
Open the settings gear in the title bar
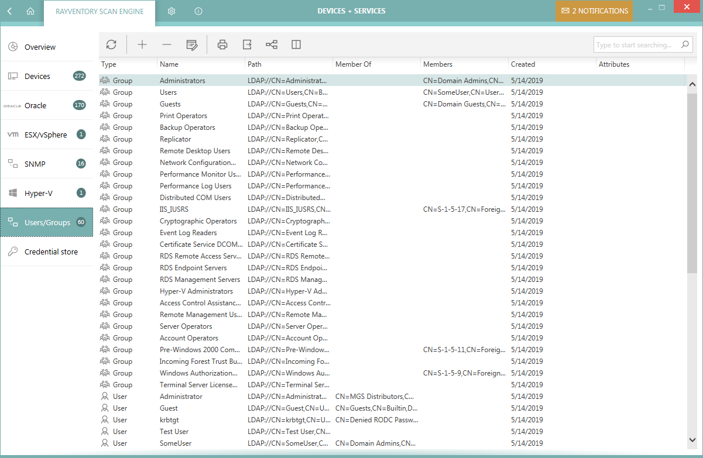tap(171, 10)
